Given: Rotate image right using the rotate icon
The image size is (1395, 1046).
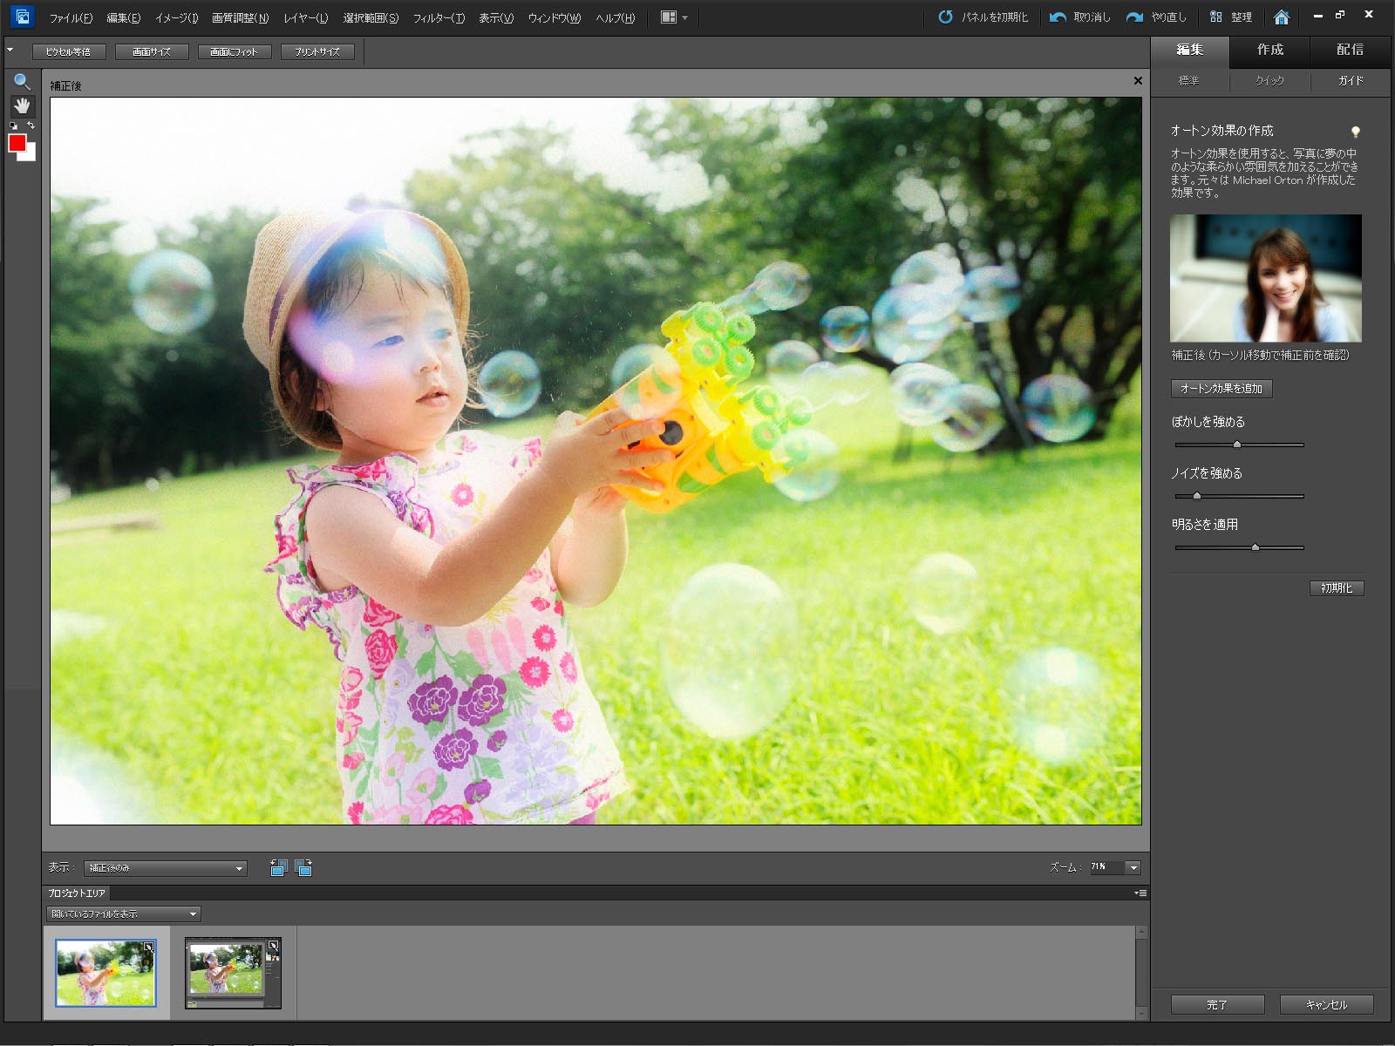Looking at the screenshot, I should pos(303,867).
